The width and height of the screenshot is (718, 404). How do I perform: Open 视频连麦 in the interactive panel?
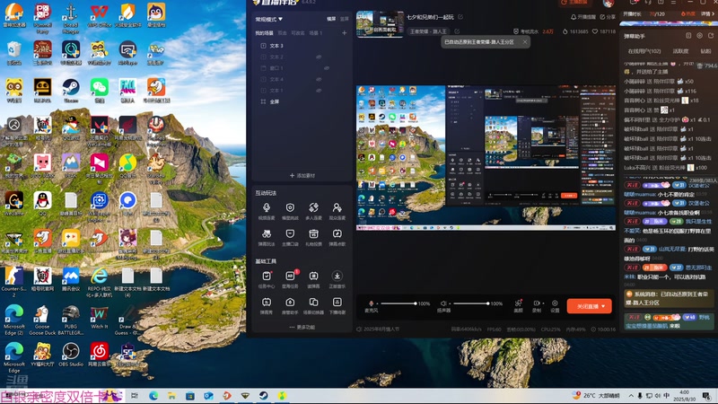(266, 211)
